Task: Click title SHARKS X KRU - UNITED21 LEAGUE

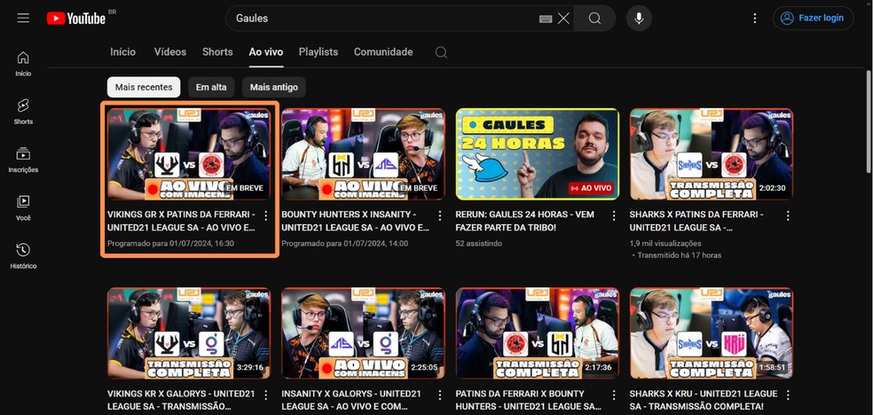Action: [x=704, y=400]
